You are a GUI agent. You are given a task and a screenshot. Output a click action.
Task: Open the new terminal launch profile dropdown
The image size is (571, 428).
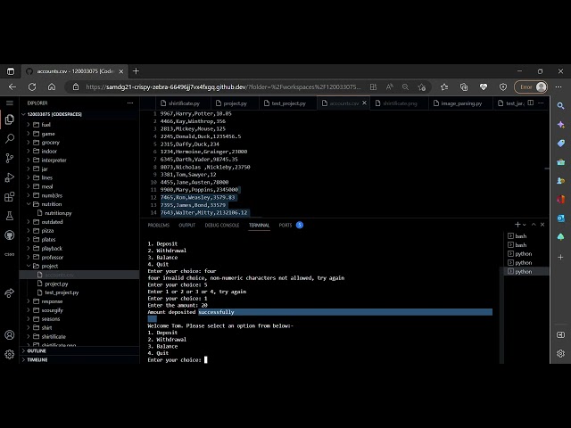525,225
